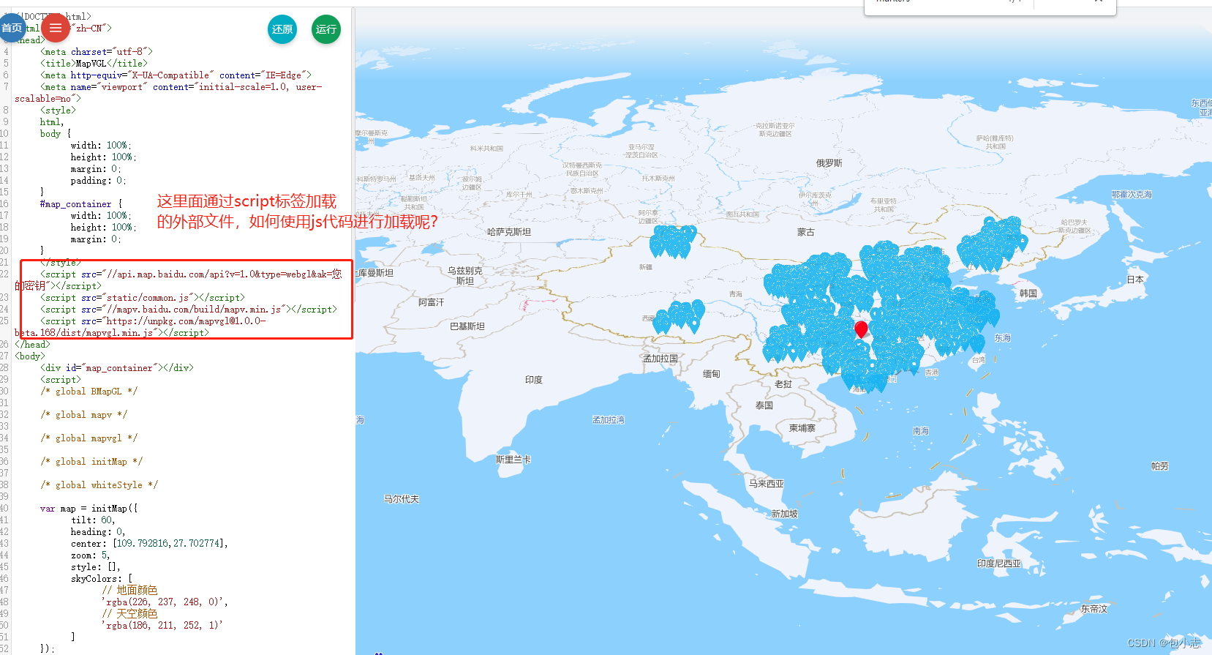Click the /* global whiteStyle */ comment
This screenshot has width=1212, height=655.
click(99, 485)
